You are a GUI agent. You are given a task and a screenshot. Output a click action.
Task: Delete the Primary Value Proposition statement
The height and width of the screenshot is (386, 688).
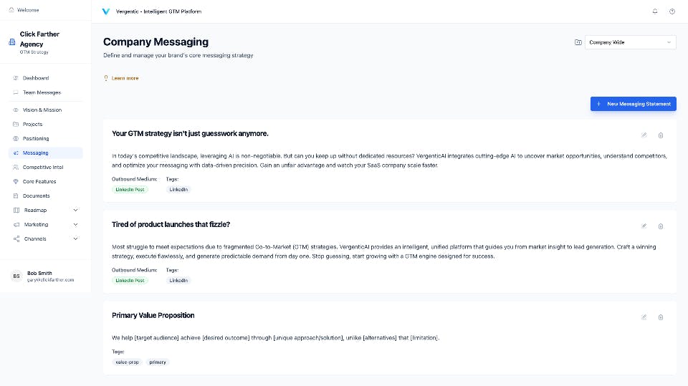(x=661, y=317)
